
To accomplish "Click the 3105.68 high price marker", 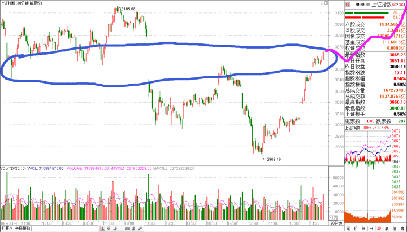I will point(128,9).
